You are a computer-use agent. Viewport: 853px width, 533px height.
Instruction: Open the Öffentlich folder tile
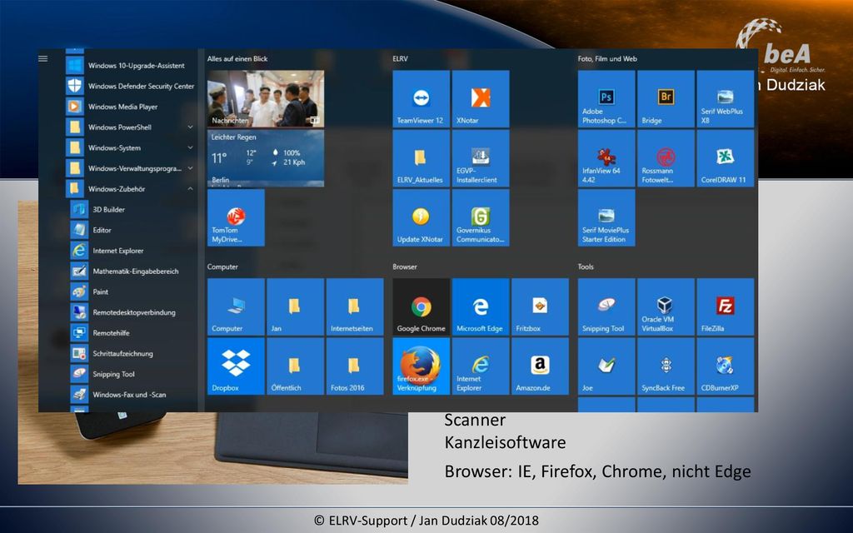point(295,366)
